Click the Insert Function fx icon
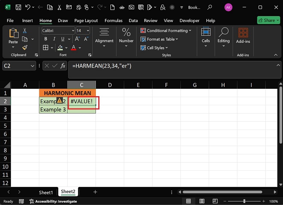 63,66
